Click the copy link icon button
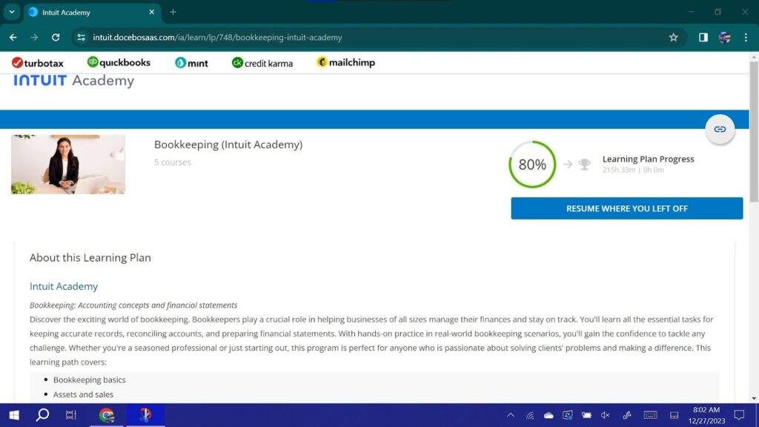Viewport: 759px width, 427px height. [719, 129]
